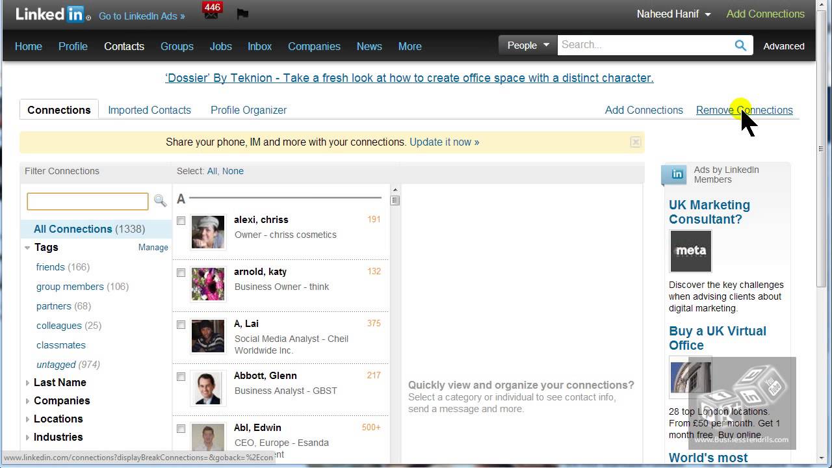Tick the checkbox for alexi, chriss
Image resolution: width=832 pixels, height=468 pixels.
(181, 220)
